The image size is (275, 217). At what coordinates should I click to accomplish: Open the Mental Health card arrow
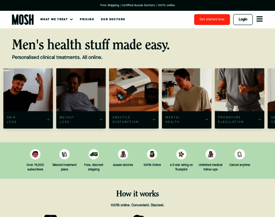point(206,120)
